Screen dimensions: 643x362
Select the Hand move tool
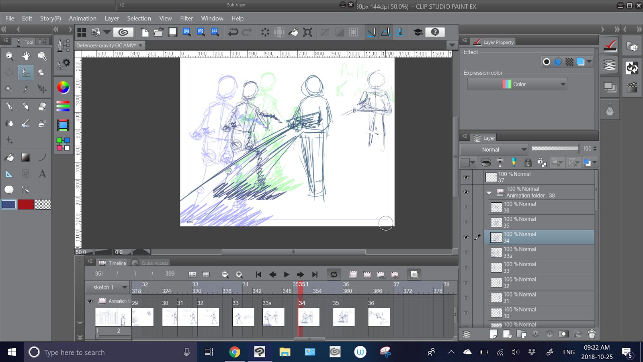coord(26,56)
